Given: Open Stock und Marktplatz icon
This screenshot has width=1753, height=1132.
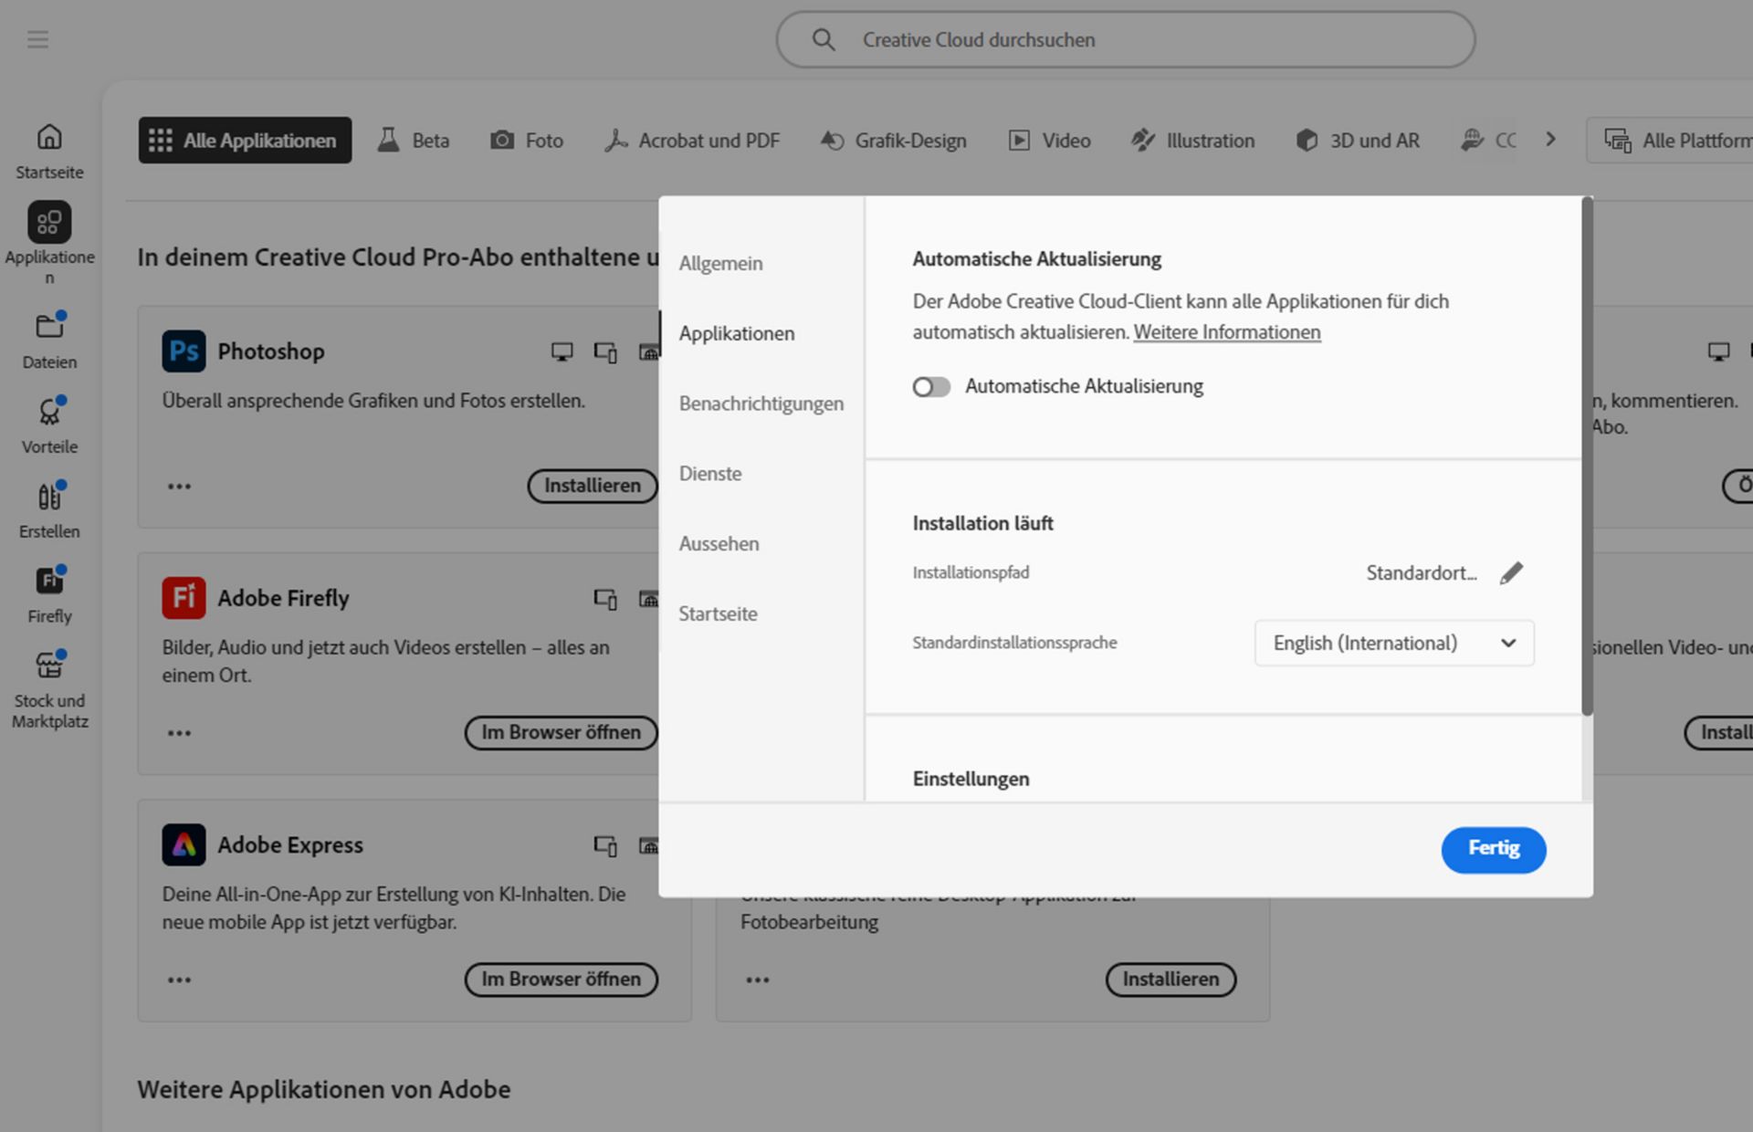Looking at the screenshot, I should pos(49,666).
